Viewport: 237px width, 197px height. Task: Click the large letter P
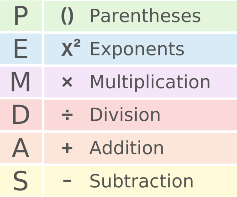pyautogui.click(x=21, y=16)
